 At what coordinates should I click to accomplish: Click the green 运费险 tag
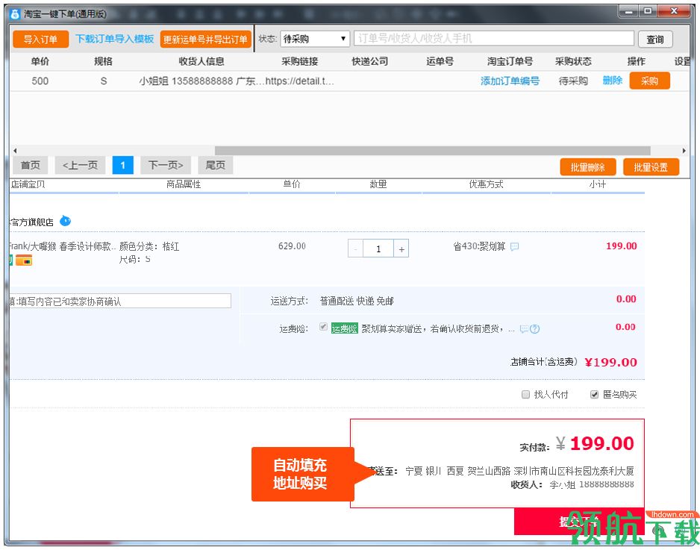(344, 329)
